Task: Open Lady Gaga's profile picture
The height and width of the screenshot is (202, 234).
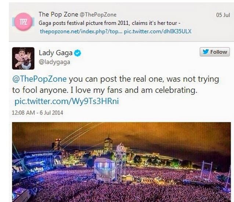Action: 23,58
